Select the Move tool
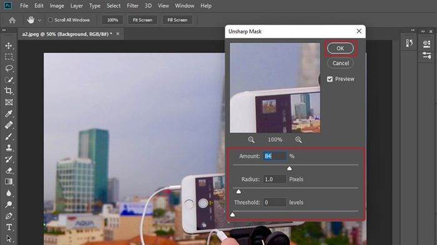This screenshot has height=245, width=437. pos(9,45)
